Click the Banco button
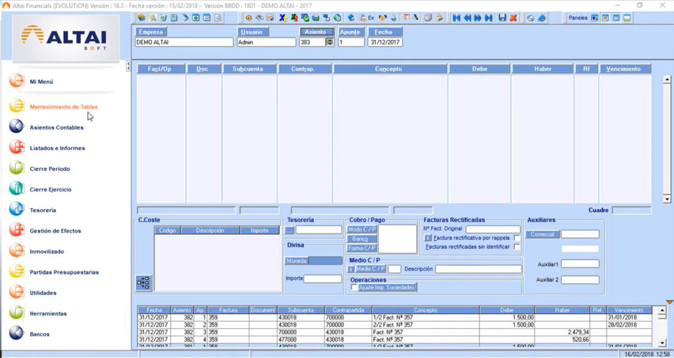674x358 pixels. pyautogui.click(x=362, y=239)
